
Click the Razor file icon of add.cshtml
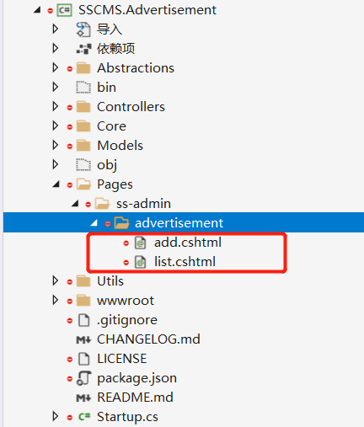140,243
